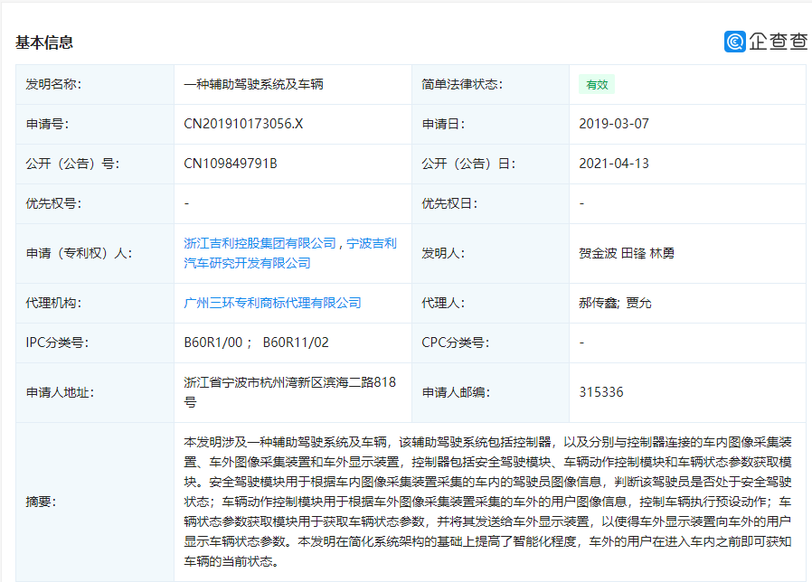Select the 申请人邮编 label cell
The image size is (812, 582).
click(490, 392)
